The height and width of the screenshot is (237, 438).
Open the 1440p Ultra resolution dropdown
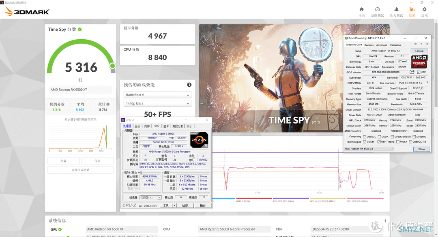[157, 104]
